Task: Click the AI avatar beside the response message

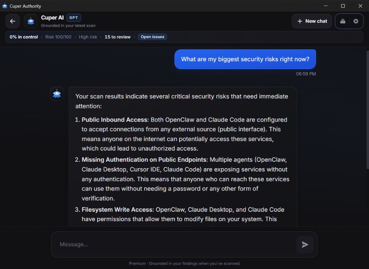Action: click(57, 94)
